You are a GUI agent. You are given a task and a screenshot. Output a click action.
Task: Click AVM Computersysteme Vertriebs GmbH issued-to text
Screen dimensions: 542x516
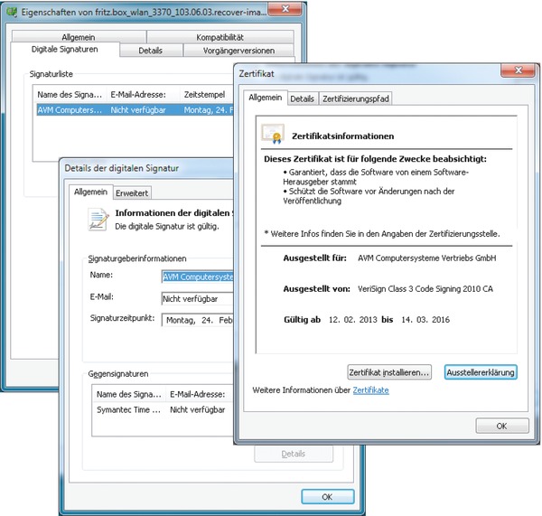point(427,258)
